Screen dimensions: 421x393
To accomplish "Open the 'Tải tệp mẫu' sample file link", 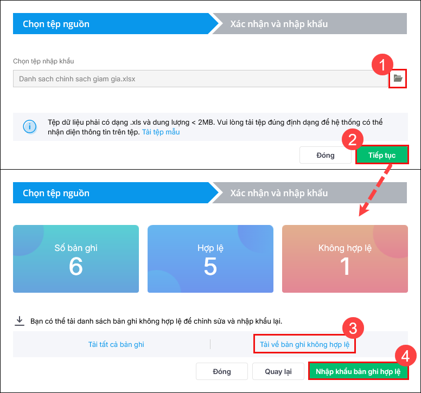I will 161,132.
